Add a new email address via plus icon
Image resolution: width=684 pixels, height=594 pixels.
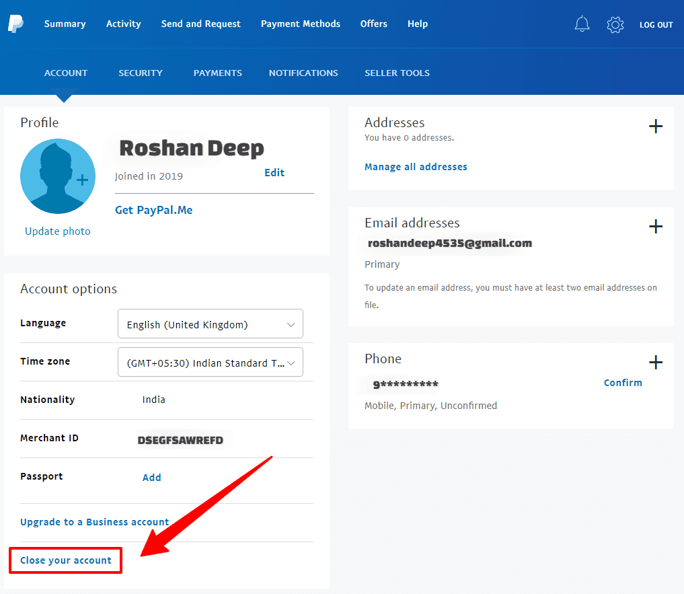(655, 227)
